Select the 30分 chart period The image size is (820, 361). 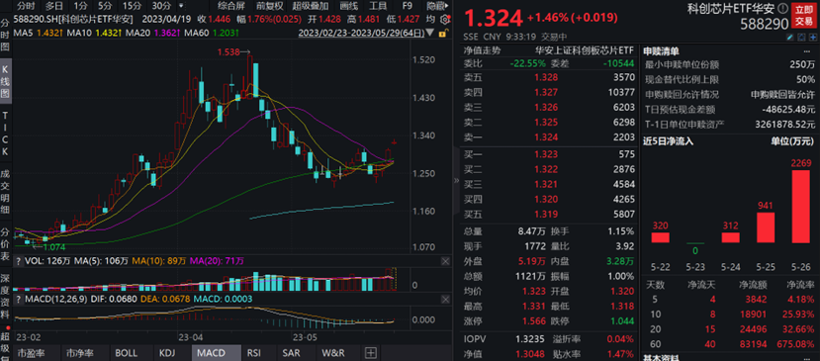click(x=160, y=6)
